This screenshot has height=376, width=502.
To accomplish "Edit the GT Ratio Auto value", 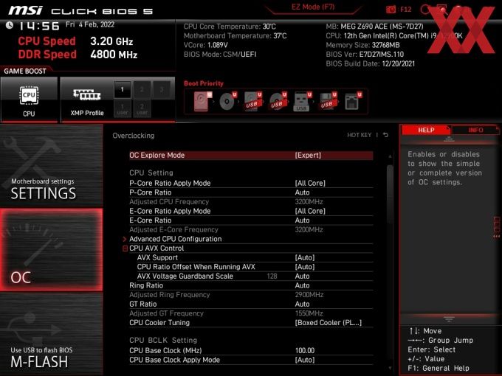I will 302,304.
